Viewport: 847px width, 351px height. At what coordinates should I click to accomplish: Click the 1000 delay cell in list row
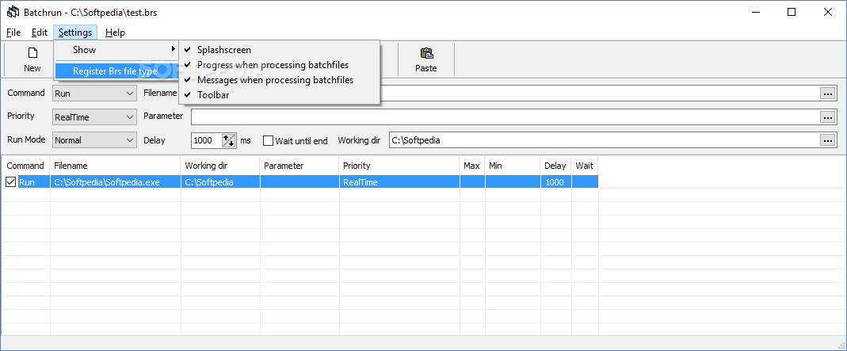tap(556, 182)
